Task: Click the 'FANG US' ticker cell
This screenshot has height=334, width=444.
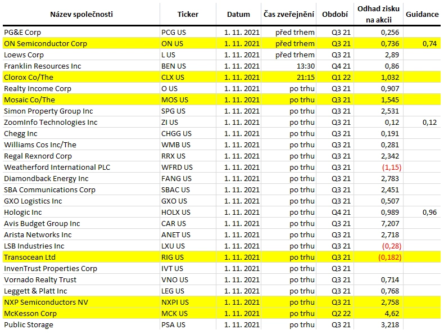Action: click(x=188, y=178)
